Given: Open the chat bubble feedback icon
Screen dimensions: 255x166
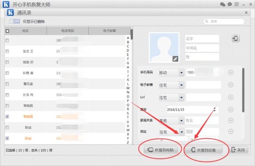Looking at the screenshot, I should [x=230, y=5].
